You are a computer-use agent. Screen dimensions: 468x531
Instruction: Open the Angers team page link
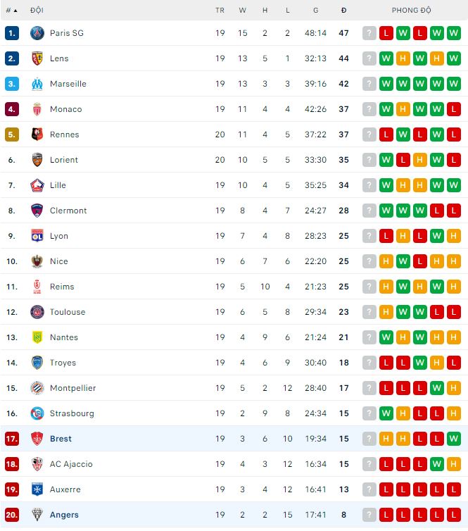tap(64, 515)
